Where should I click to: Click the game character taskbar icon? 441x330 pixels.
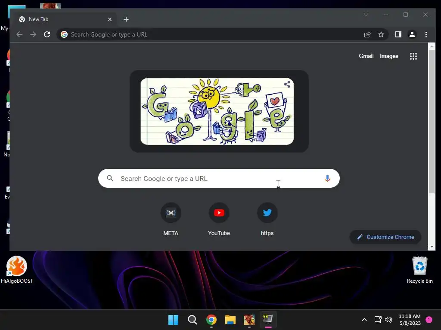tap(249, 320)
